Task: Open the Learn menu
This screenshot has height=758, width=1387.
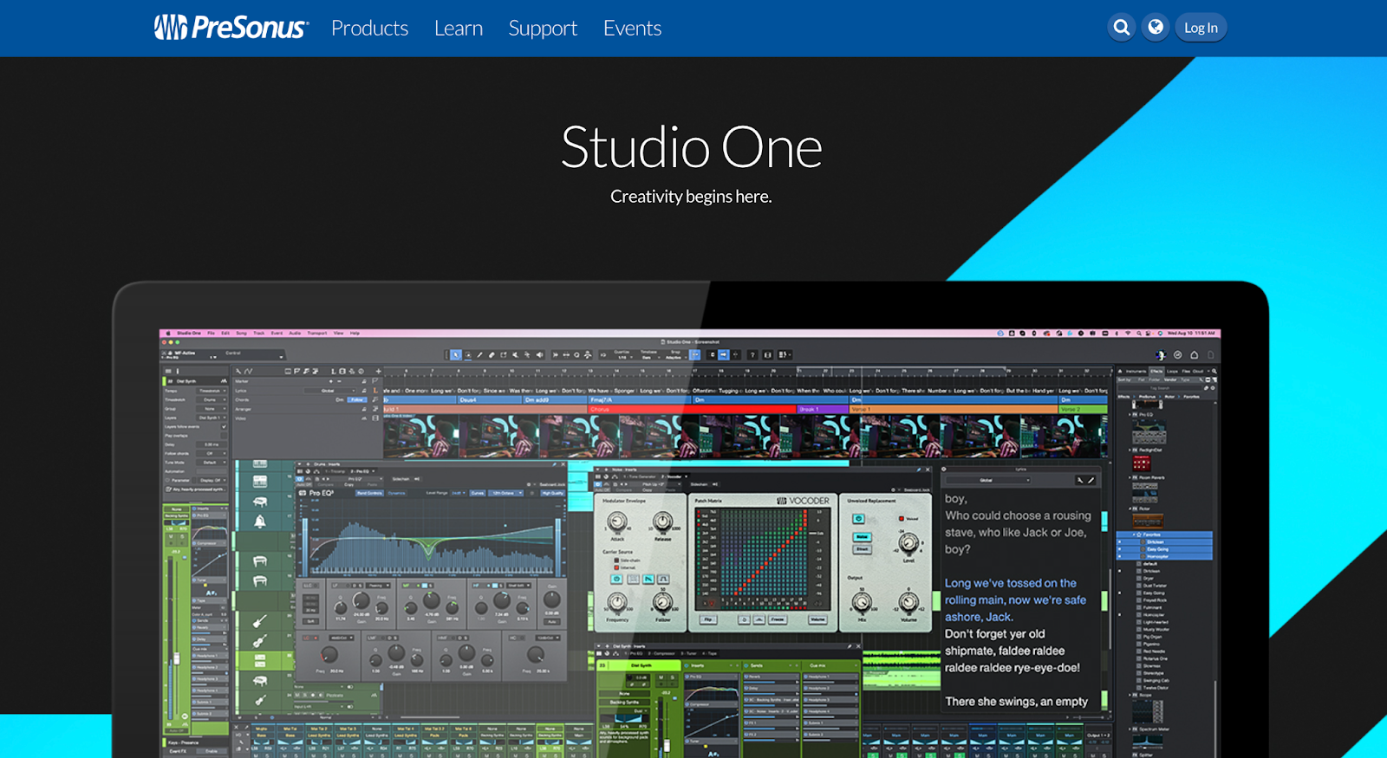Action: coord(459,29)
